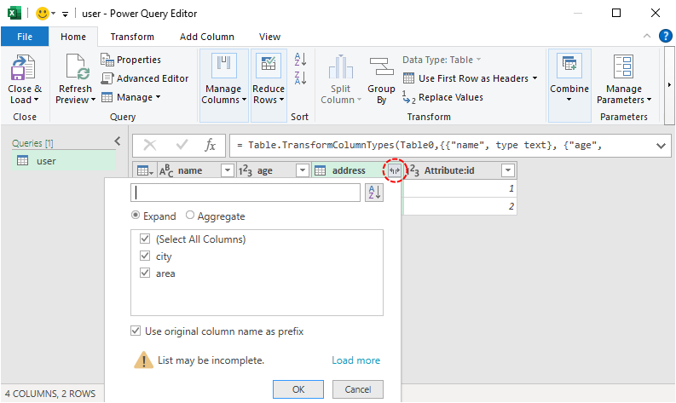Switch to the Home tab
The height and width of the screenshot is (403, 676).
click(73, 37)
